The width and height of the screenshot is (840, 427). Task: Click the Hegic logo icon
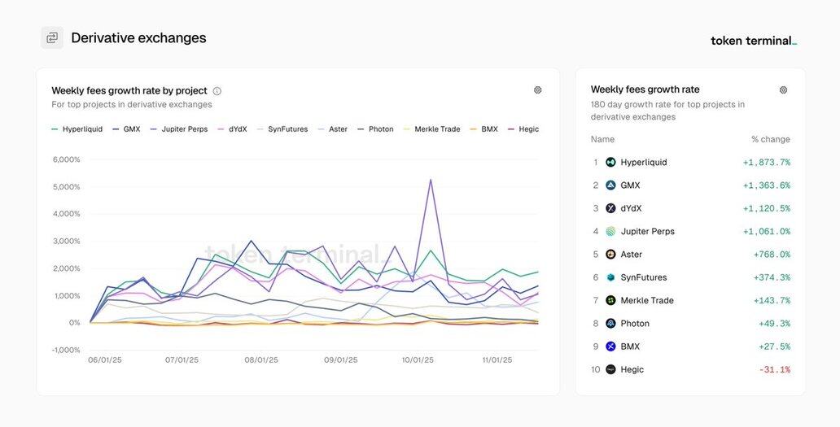point(610,370)
